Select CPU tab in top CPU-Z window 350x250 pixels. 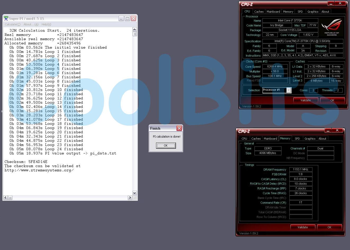[x=247, y=11]
